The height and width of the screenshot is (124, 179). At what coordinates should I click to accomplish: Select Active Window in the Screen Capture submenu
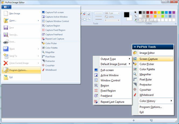113,75
